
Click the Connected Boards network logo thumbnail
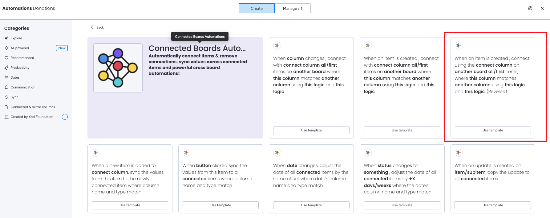[118, 68]
